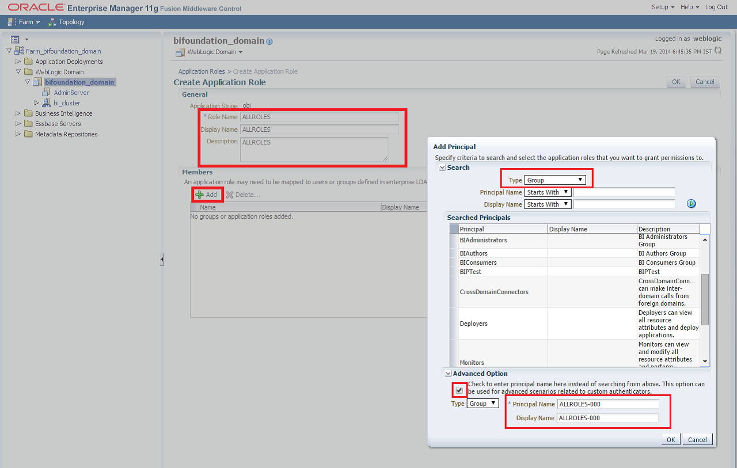Select the BIConsumers principal row

coord(575,262)
